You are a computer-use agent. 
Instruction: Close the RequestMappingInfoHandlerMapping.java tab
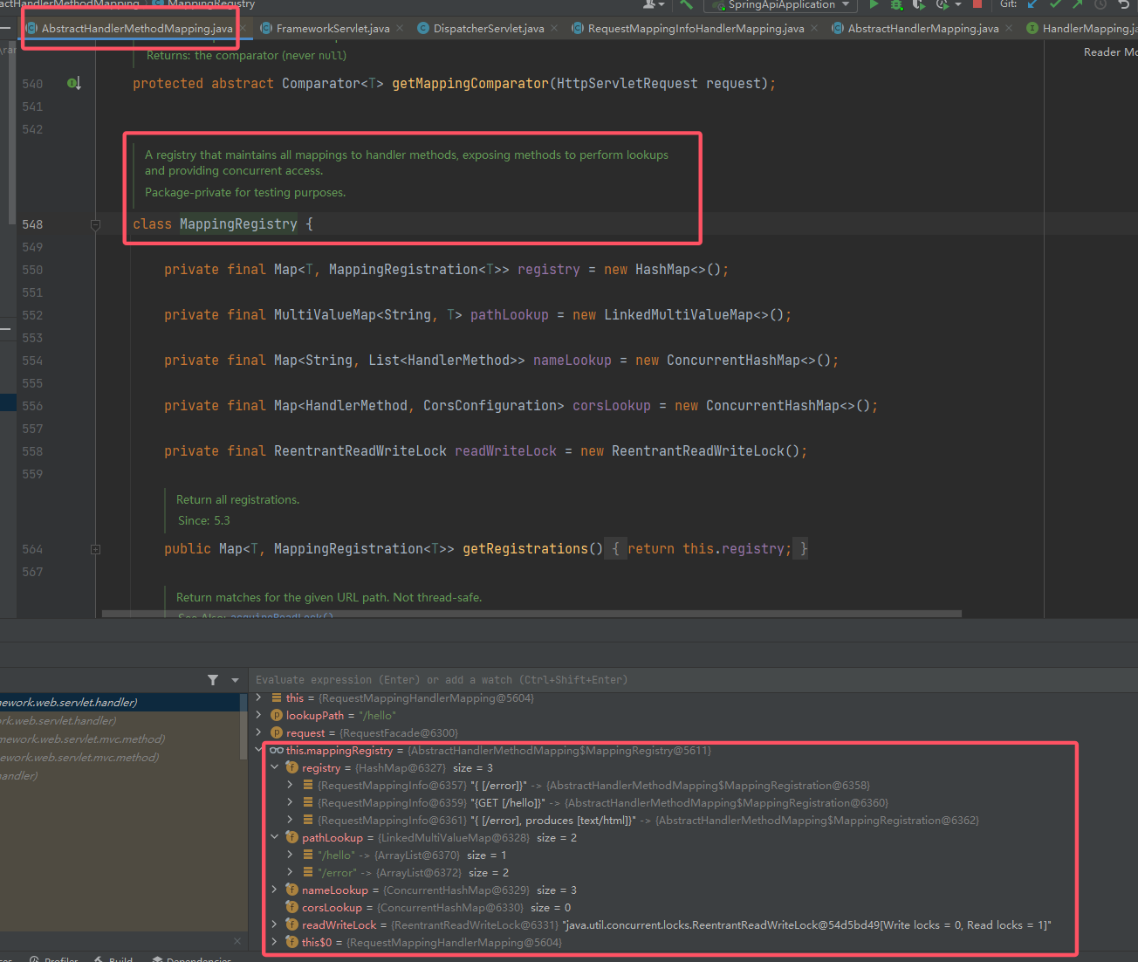tap(814, 29)
